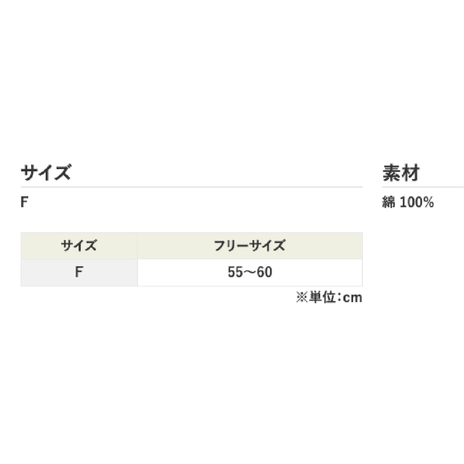The height and width of the screenshot is (464, 464).
Task: Click the 素材 section heading
Action: (x=401, y=173)
